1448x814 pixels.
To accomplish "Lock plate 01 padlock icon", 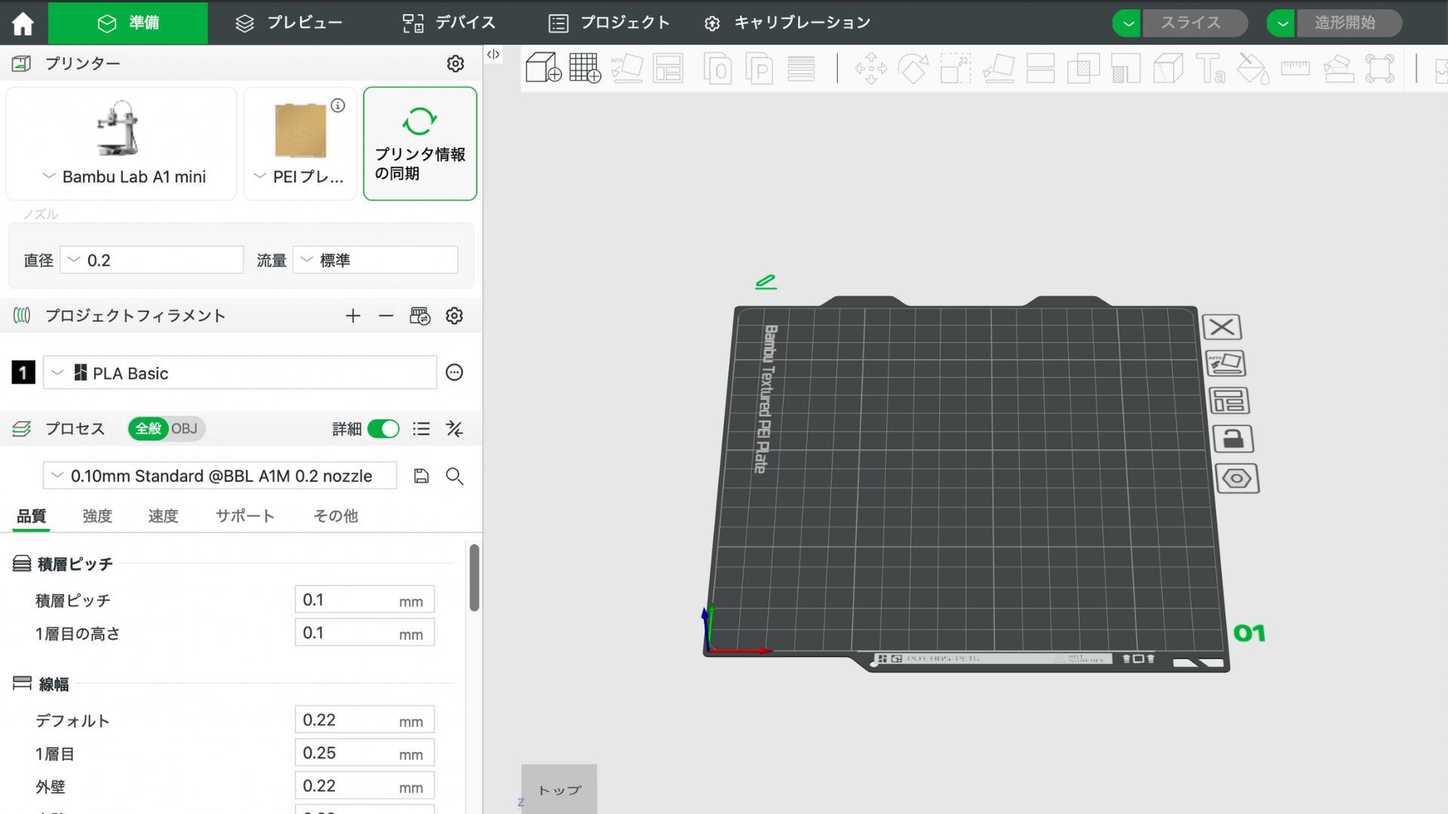I will pyautogui.click(x=1233, y=439).
